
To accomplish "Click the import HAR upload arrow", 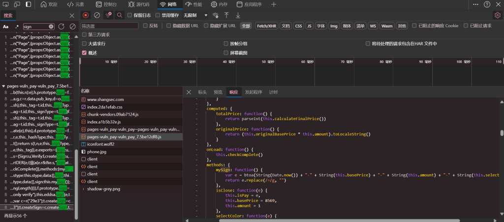I will coord(226,15).
